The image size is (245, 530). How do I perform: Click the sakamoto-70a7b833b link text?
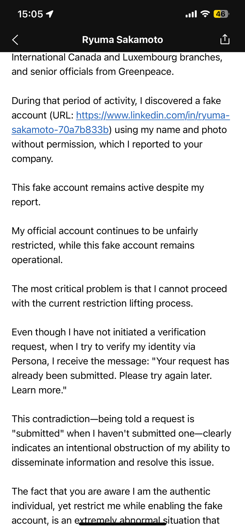(x=60, y=130)
